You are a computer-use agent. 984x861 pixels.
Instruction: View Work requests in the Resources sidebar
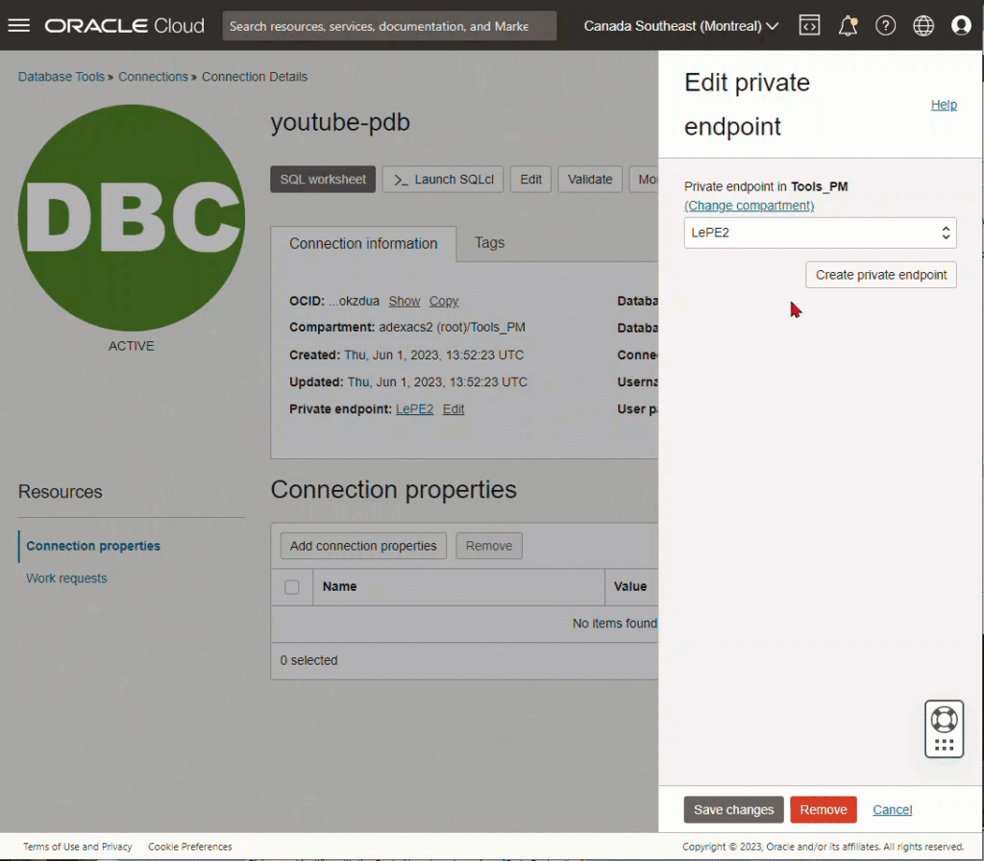point(66,578)
